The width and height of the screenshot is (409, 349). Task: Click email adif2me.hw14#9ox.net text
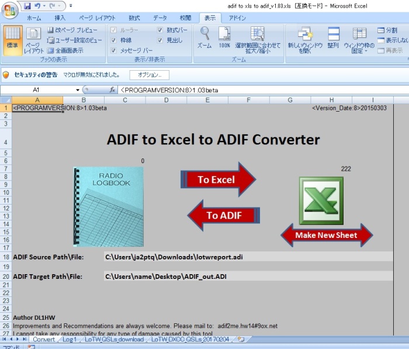pyautogui.click(x=248, y=326)
